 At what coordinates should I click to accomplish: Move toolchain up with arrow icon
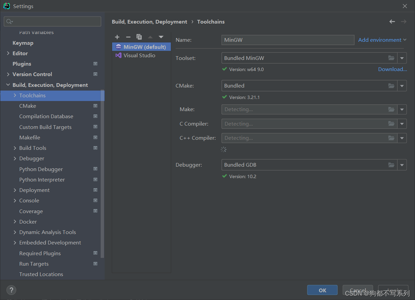point(150,37)
